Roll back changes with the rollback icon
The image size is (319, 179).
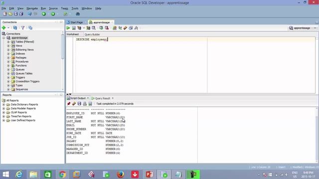[107, 28]
